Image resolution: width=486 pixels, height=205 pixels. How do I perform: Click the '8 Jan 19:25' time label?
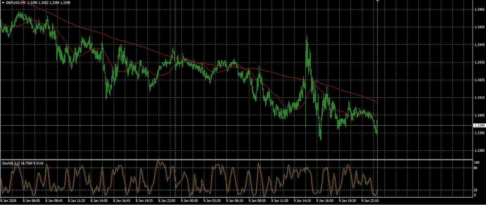(x=144, y=201)
